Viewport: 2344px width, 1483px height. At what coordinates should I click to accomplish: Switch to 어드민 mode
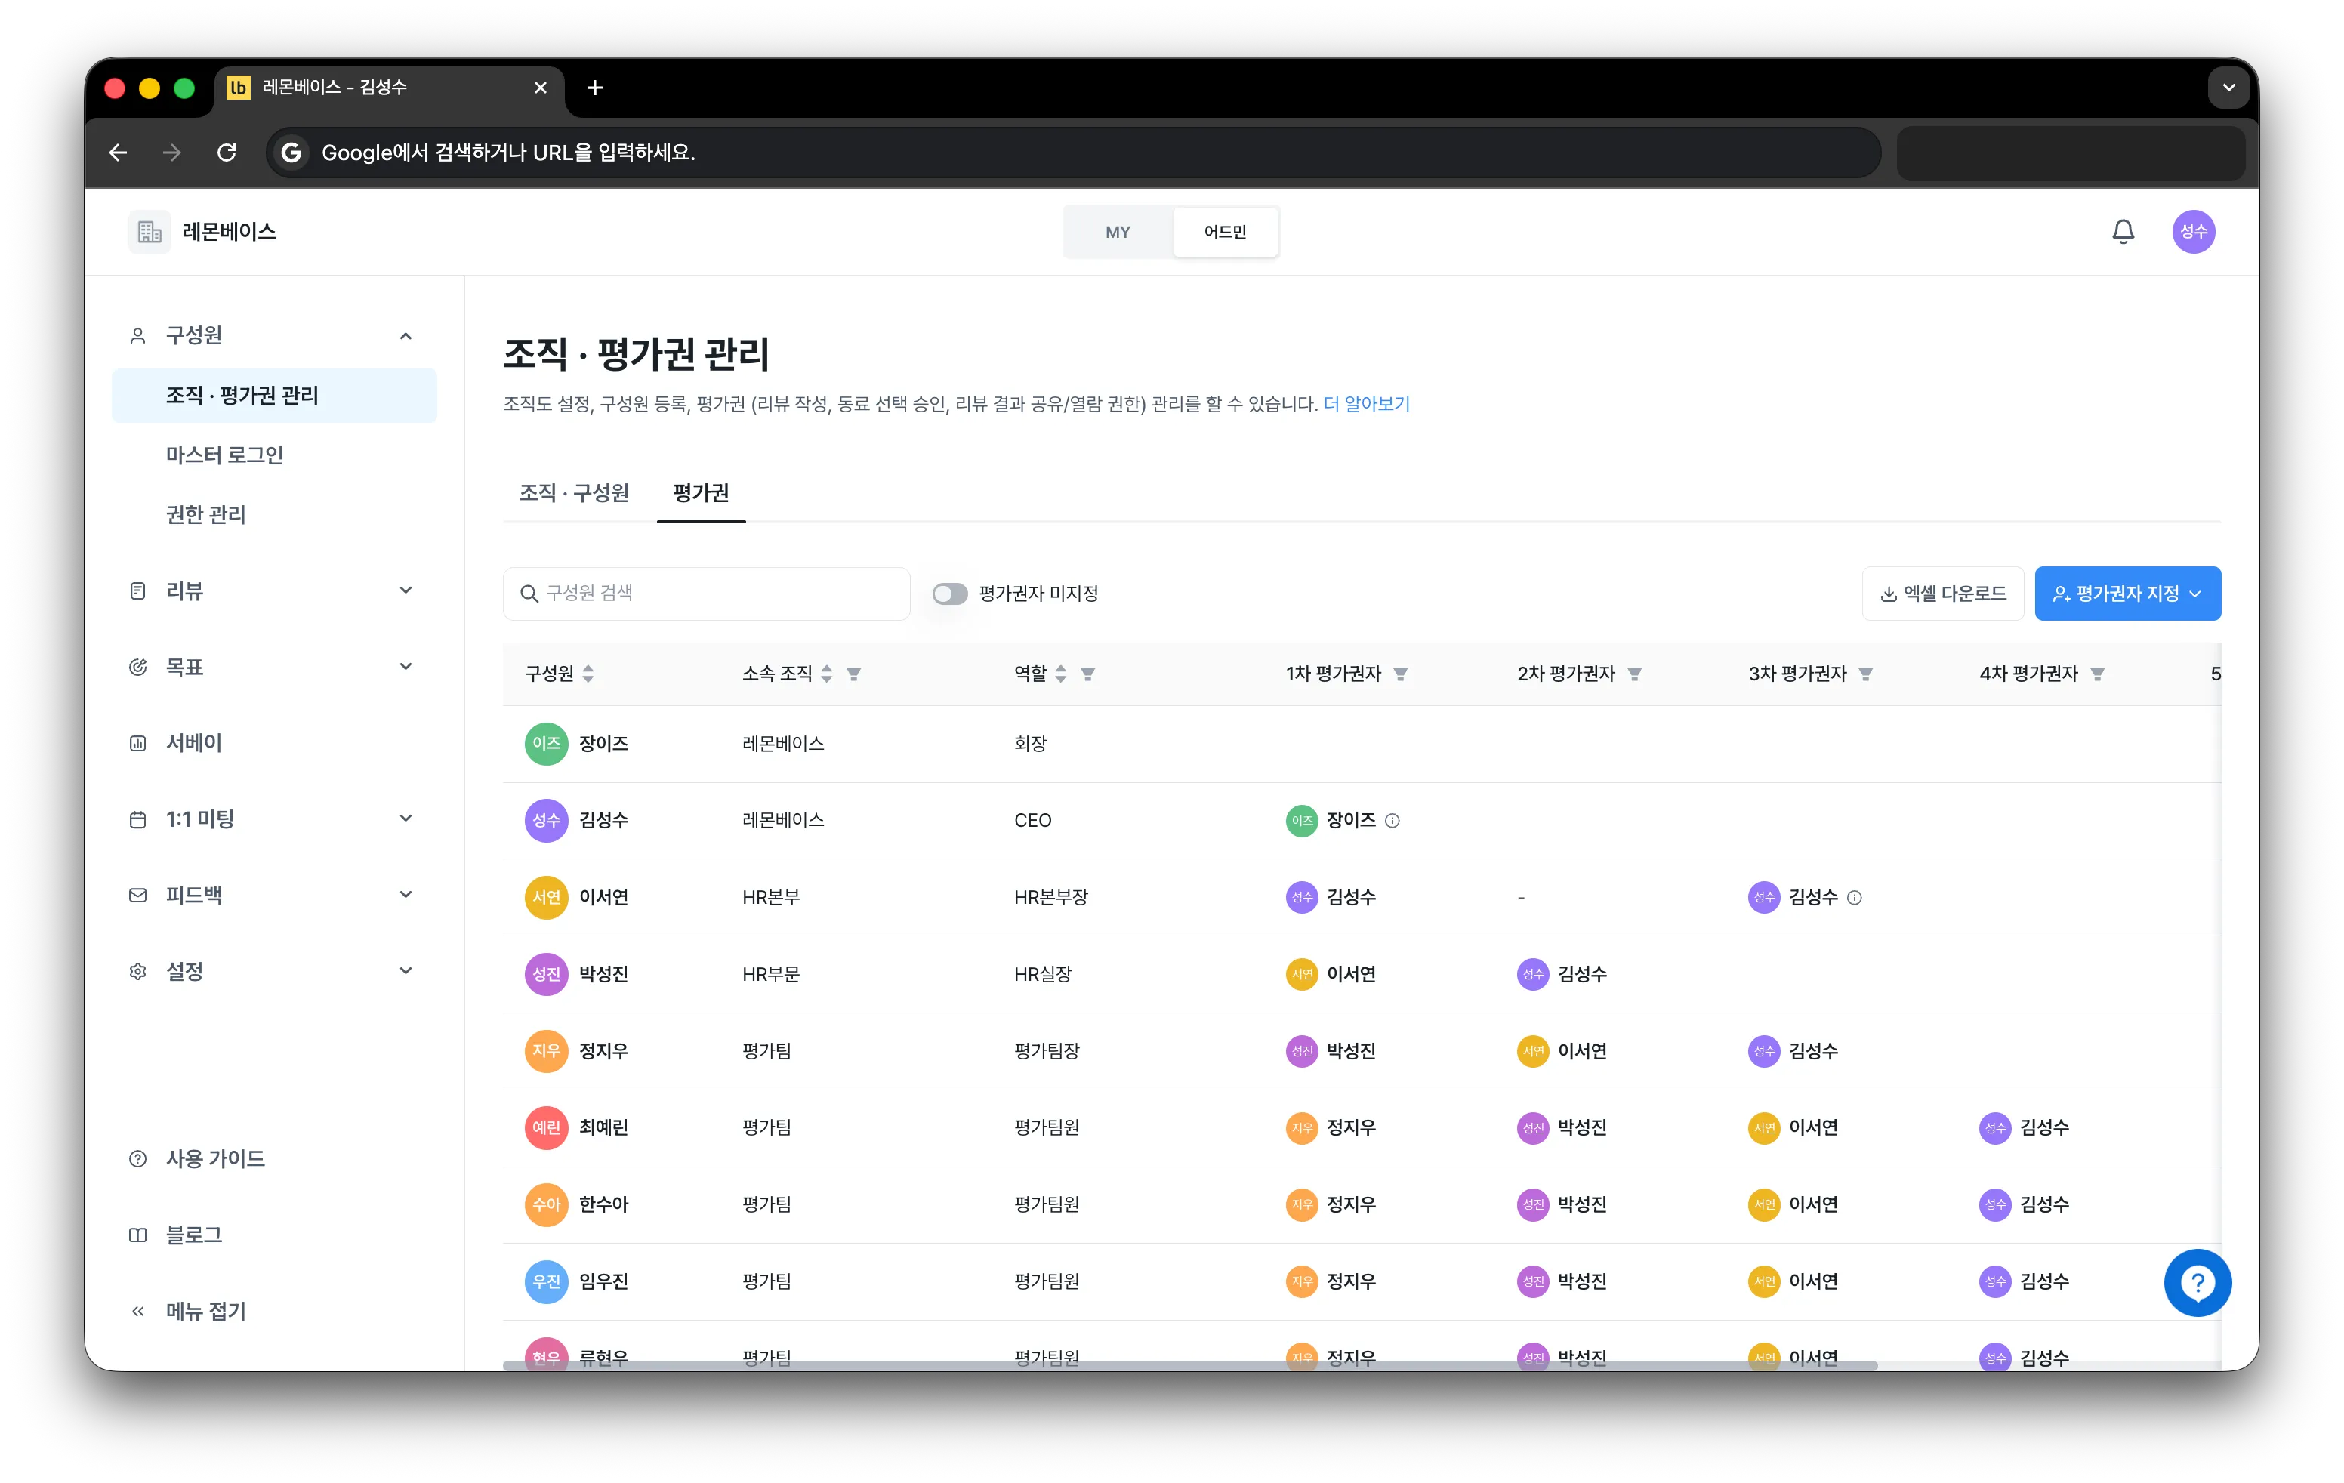point(1225,232)
